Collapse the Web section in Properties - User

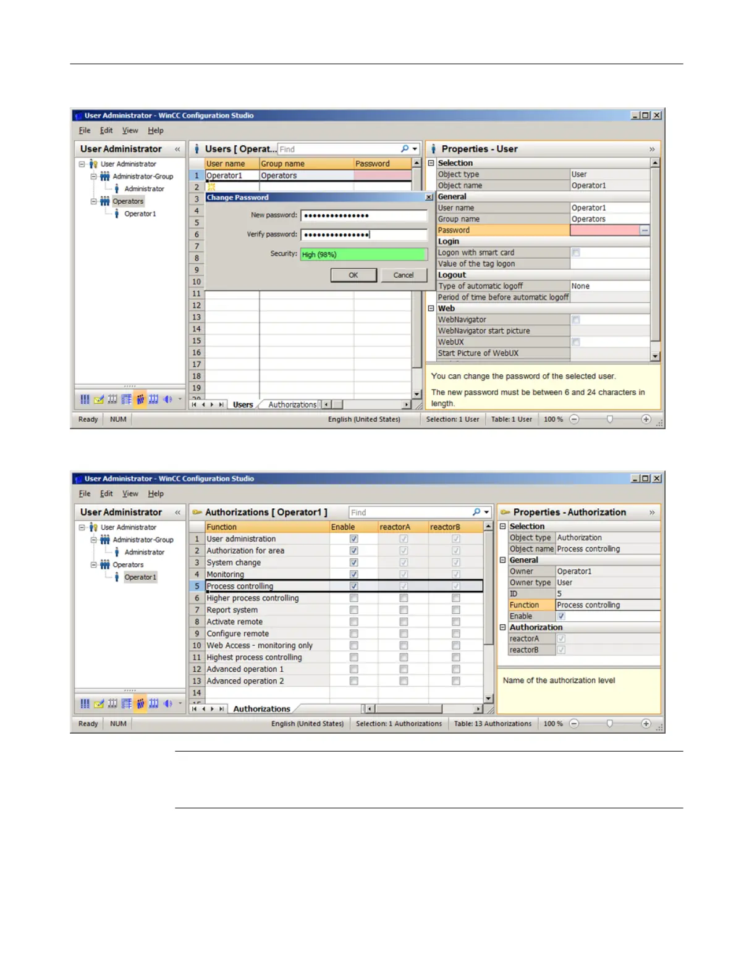pyautogui.click(x=431, y=308)
